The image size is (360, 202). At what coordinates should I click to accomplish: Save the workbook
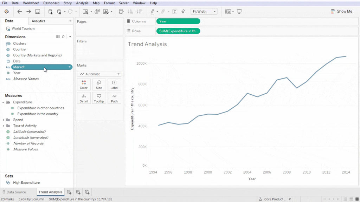pyautogui.click(x=38, y=11)
